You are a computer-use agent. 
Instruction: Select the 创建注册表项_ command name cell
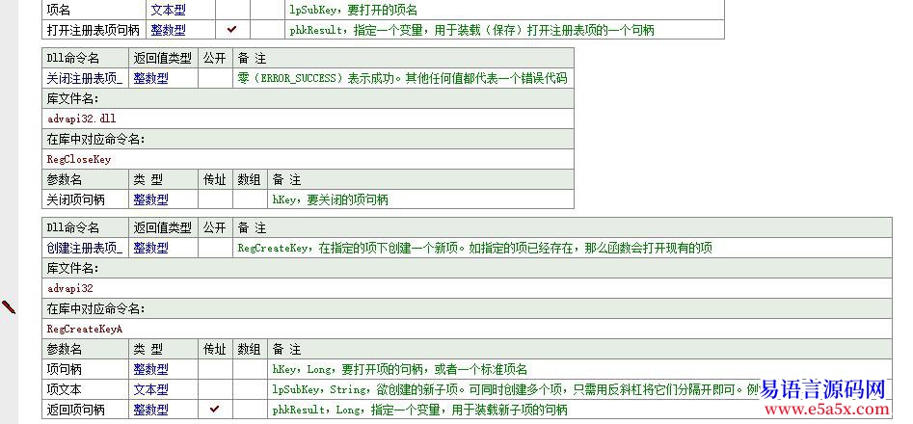(x=86, y=248)
